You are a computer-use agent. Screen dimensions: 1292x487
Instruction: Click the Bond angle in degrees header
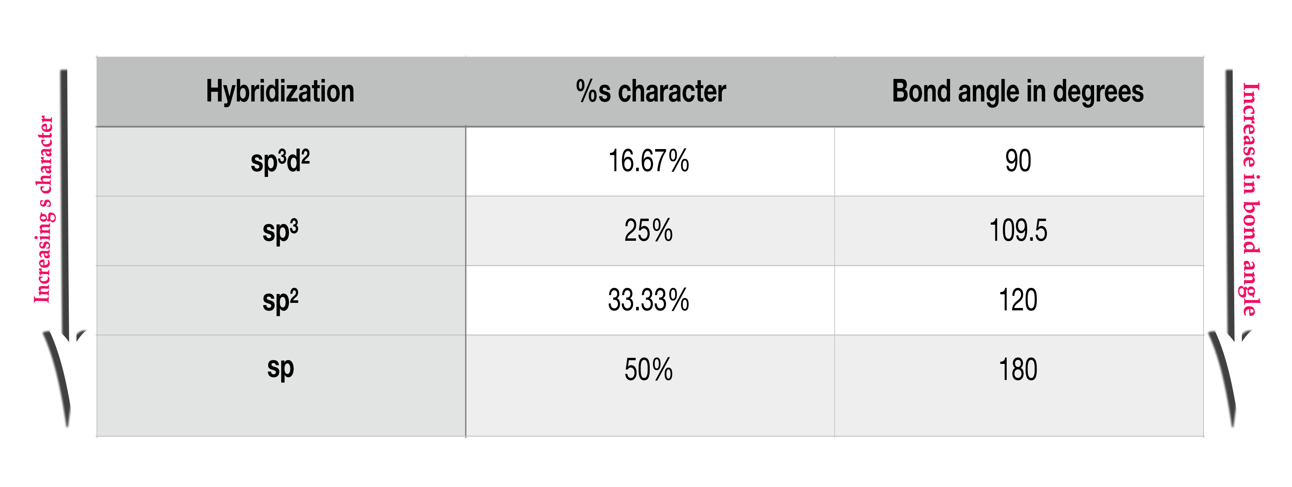click(1018, 92)
